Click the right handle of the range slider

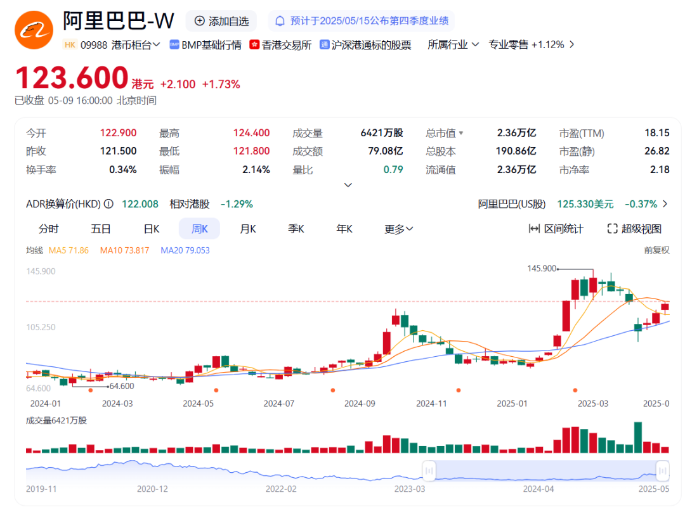[663, 471]
